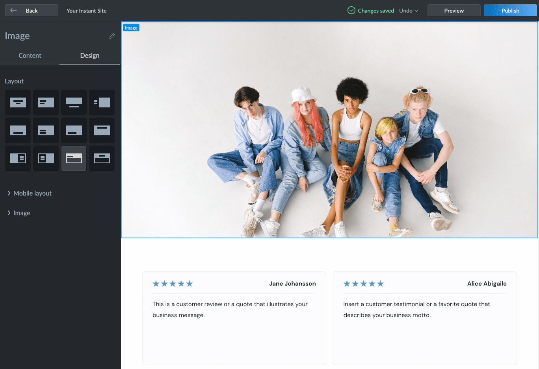
Task: Select the layout with single top-centered text line
Action: 102,131
